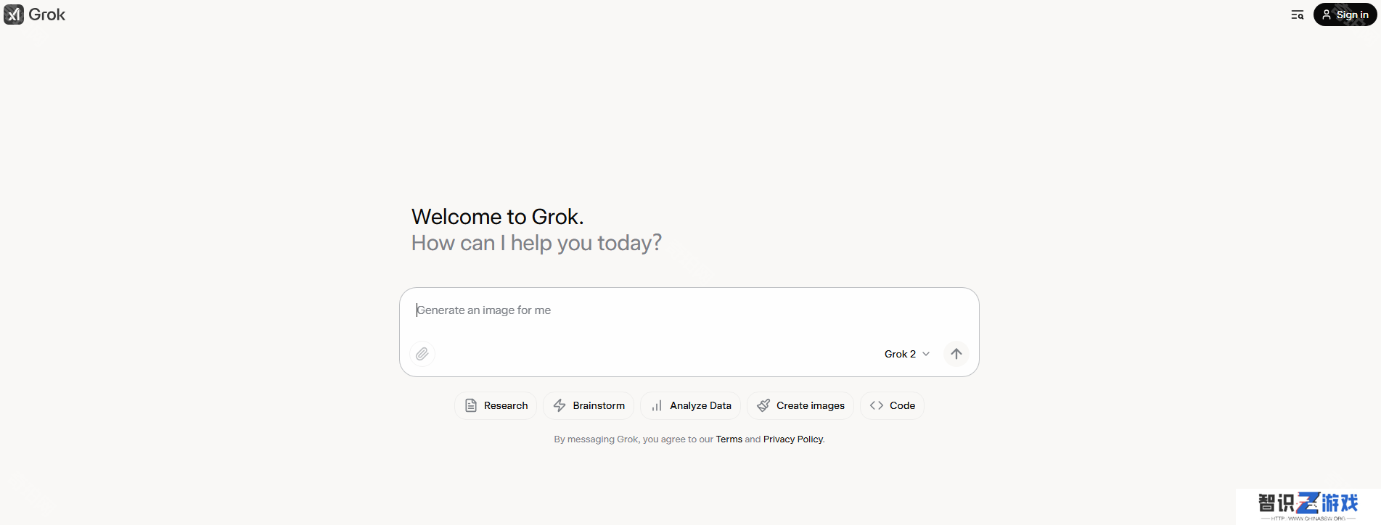Open the Privacy Policy link
Viewport: 1381px width, 525px height.
(x=793, y=439)
